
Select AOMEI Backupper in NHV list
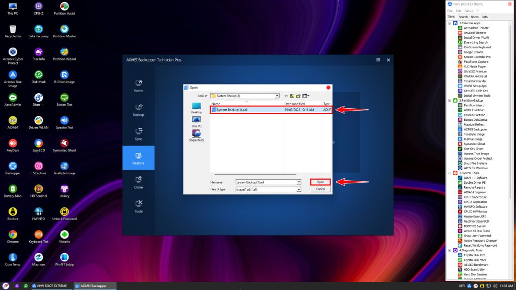point(473,129)
